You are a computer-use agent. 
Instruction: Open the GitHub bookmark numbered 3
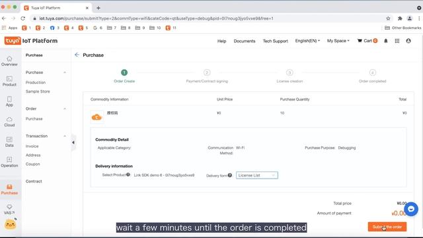tap(54, 28)
